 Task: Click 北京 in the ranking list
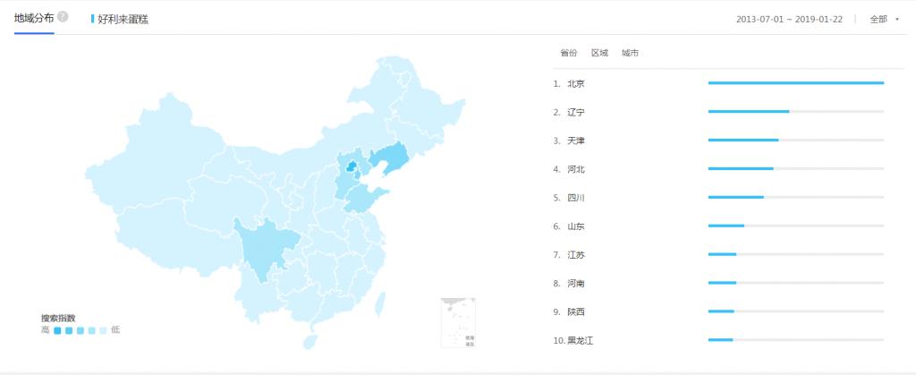[575, 84]
